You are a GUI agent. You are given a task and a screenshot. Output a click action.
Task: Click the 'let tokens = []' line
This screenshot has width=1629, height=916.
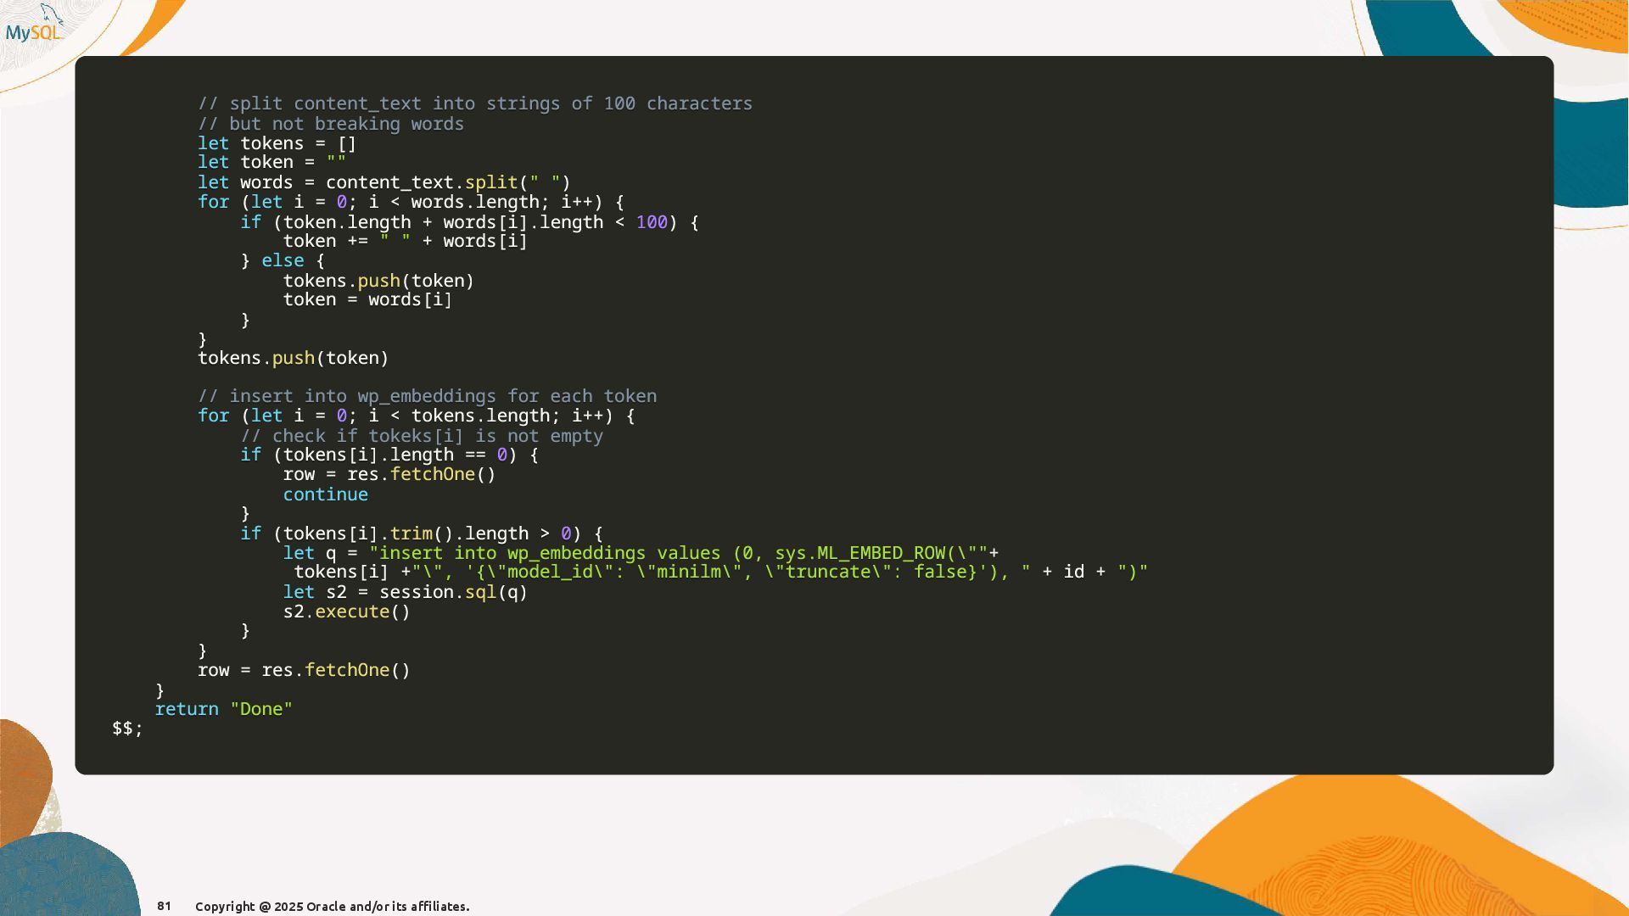point(277,143)
